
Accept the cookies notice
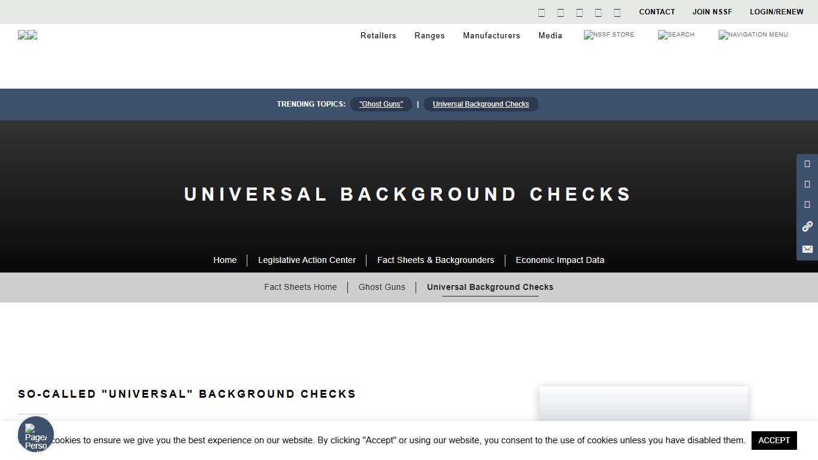774,440
